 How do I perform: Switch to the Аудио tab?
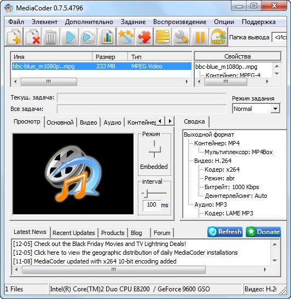(x=112, y=122)
